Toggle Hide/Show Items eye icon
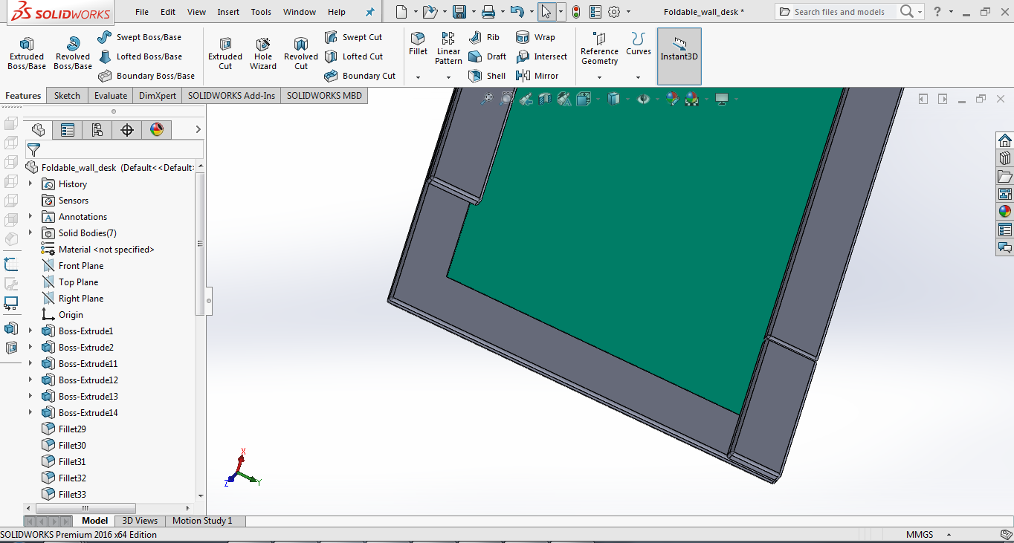Image resolution: width=1014 pixels, height=543 pixels. point(643,99)
